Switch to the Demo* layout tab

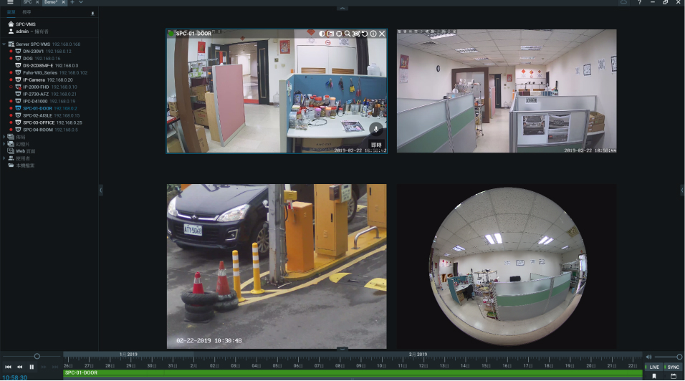pos(51,2)
